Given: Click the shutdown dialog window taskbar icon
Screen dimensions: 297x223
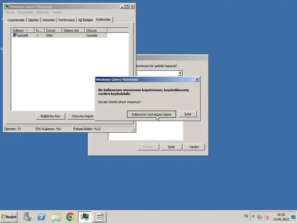Looking at the screenshot, I should coord(99,217).
